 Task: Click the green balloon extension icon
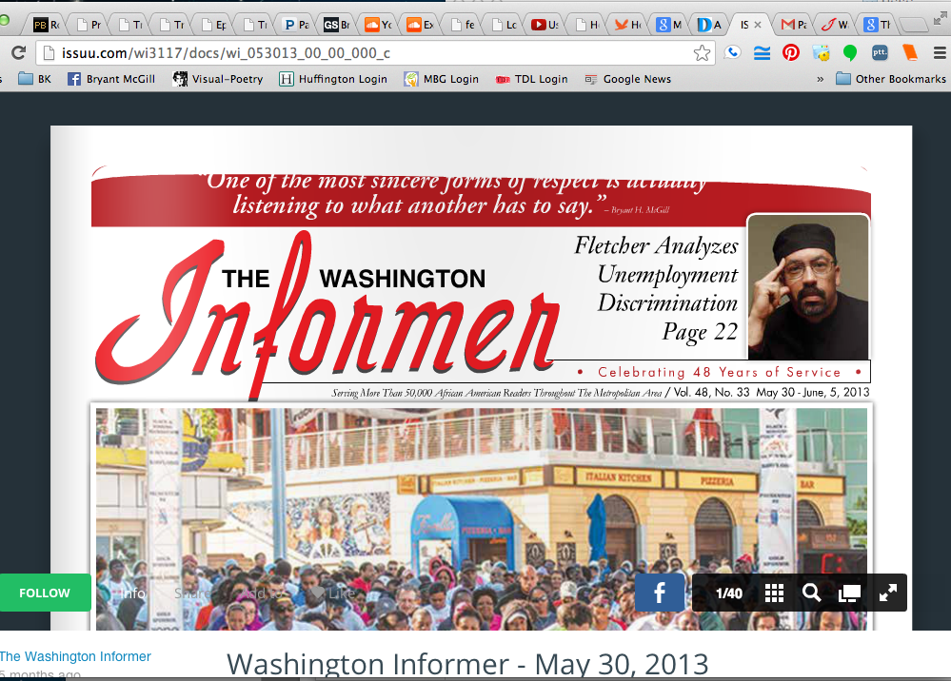pos(850,53)
